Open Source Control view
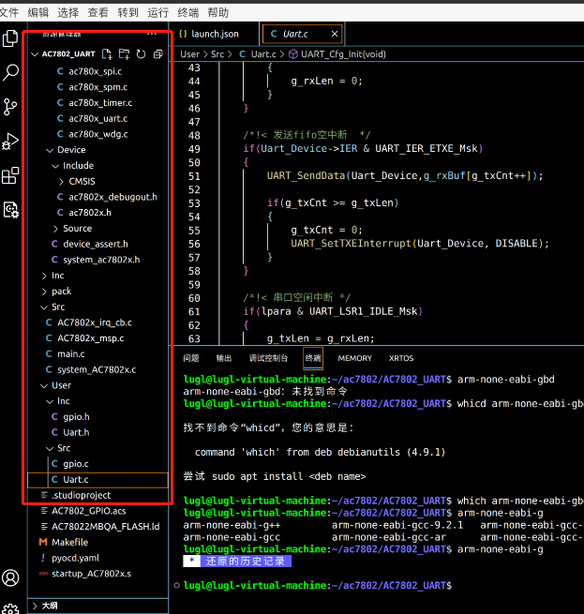The width and height of the screenshot is (584, 614). tap(11, 107)
